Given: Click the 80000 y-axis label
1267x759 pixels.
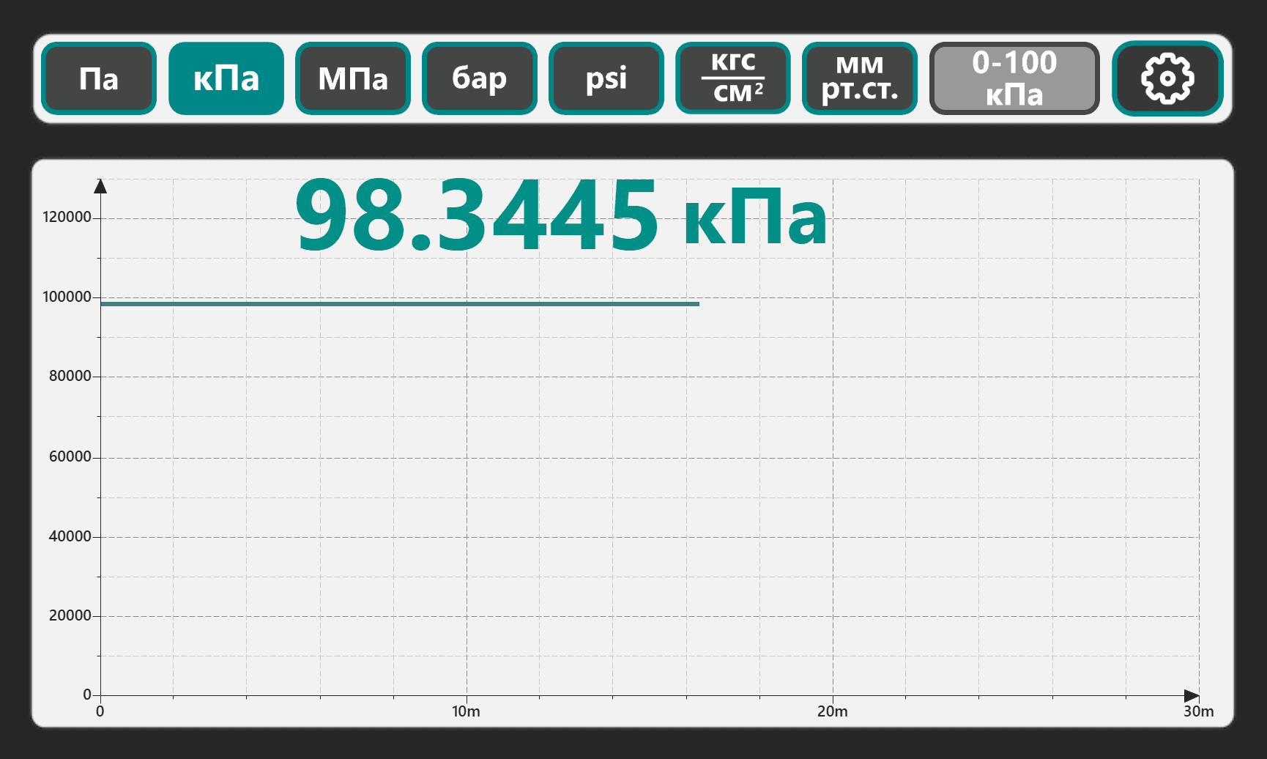Looking at the screenshot, I should tap(70, 376).
